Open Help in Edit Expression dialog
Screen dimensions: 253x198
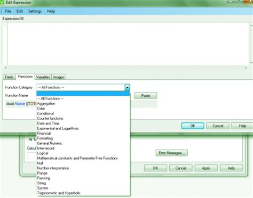[x=242, y=126]
